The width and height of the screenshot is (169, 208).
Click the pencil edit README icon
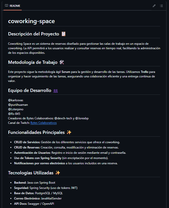click(154, 6)
